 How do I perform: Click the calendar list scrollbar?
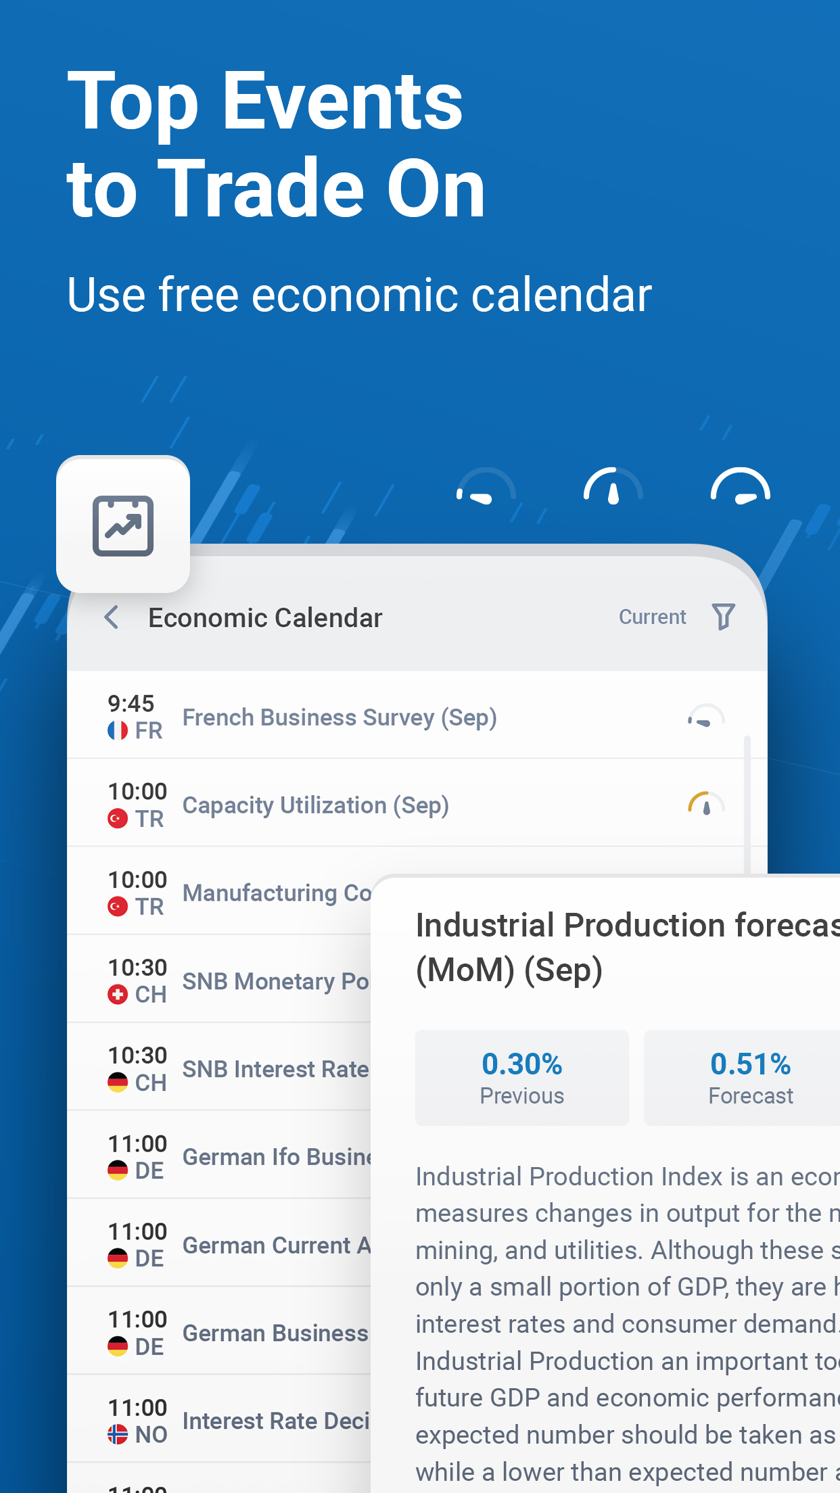click(x=747, y=803)
